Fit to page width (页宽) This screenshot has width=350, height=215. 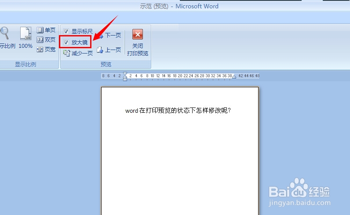tap(46, 49)
